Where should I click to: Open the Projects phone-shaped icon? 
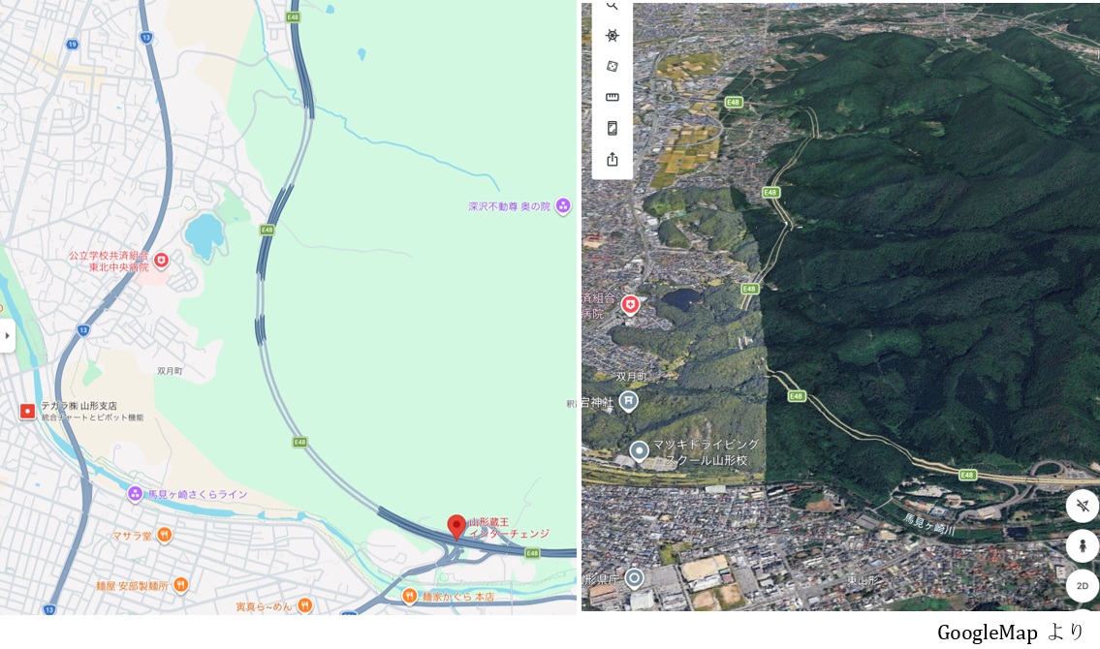point(613,128)
